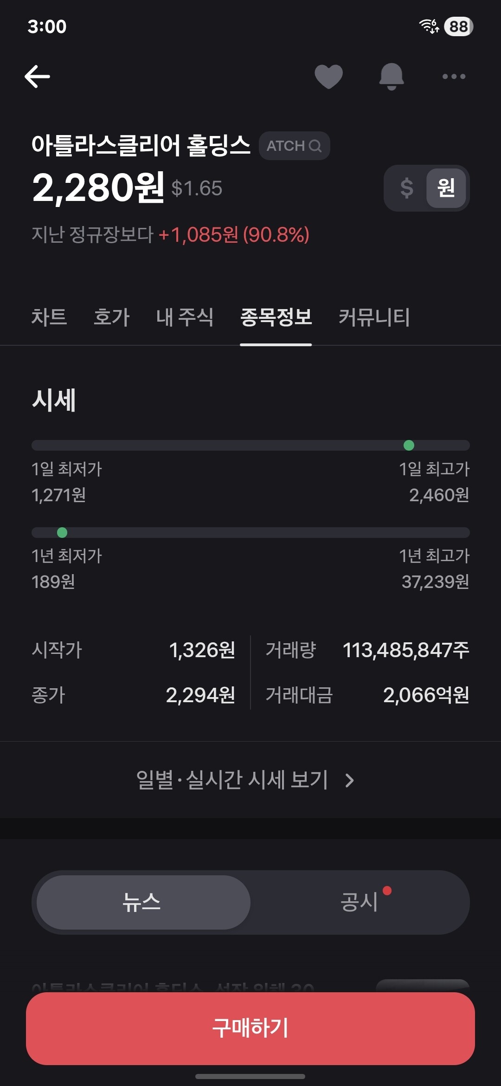Go to the 내 주식 tab
The width and height of the screenshot is (501, 1086).
click(185, 317)
